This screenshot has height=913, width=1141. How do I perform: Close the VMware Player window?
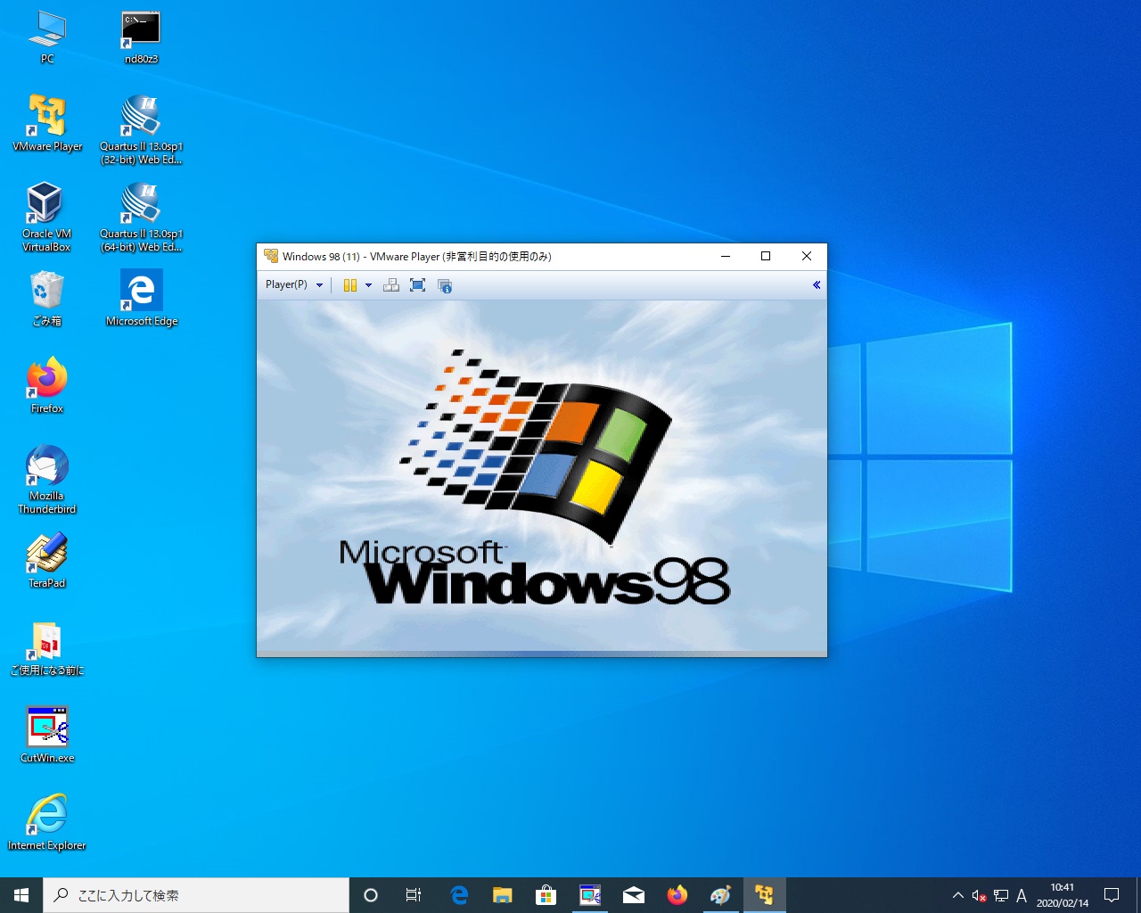click(x=806, y=256)
